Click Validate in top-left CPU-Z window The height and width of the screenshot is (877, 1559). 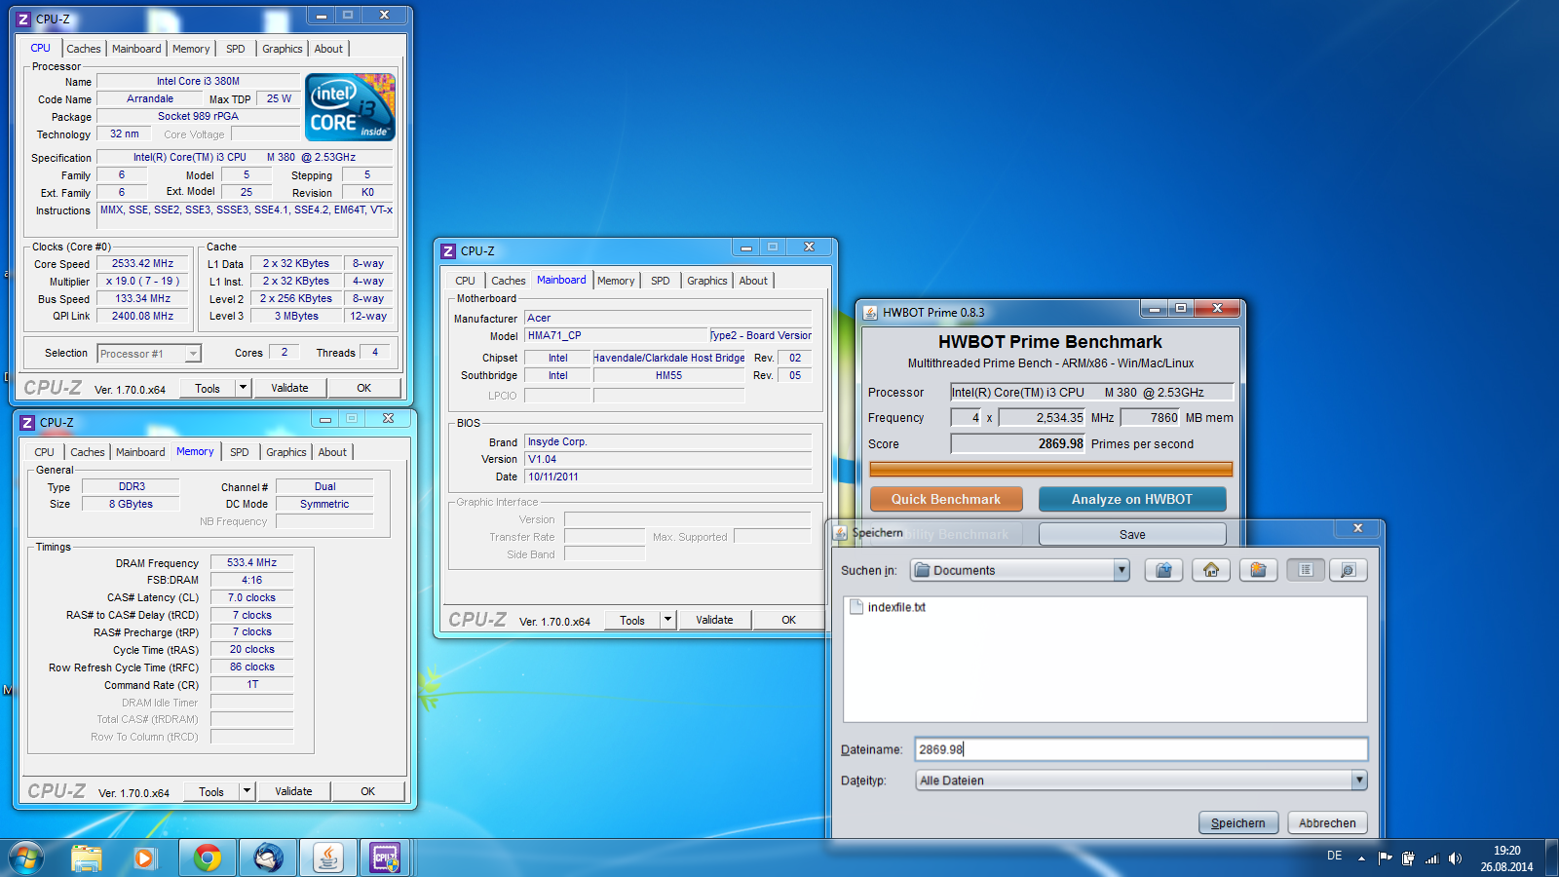coord(289,388)
